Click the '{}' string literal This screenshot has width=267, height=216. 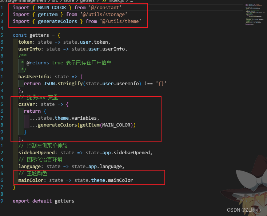[161, 84]
